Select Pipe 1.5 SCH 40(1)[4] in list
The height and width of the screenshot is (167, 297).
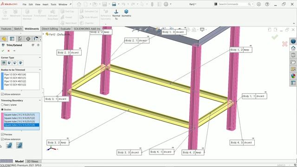pos(15,74)
